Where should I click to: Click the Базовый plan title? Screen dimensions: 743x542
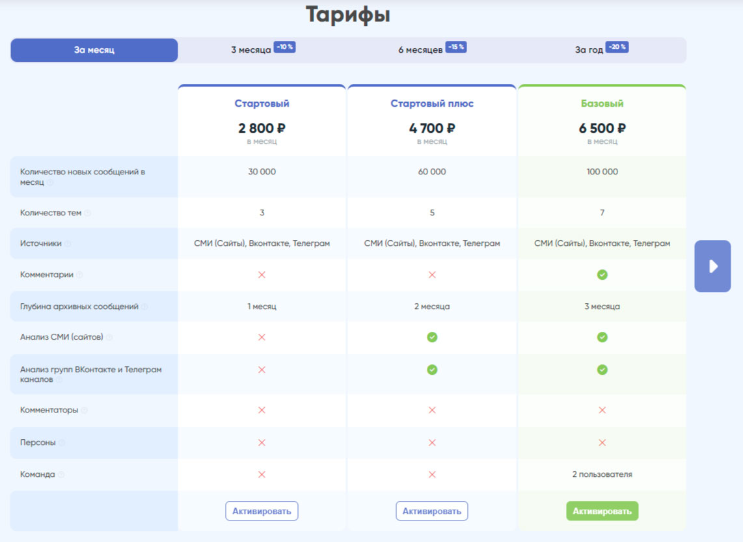coord(602,103)
